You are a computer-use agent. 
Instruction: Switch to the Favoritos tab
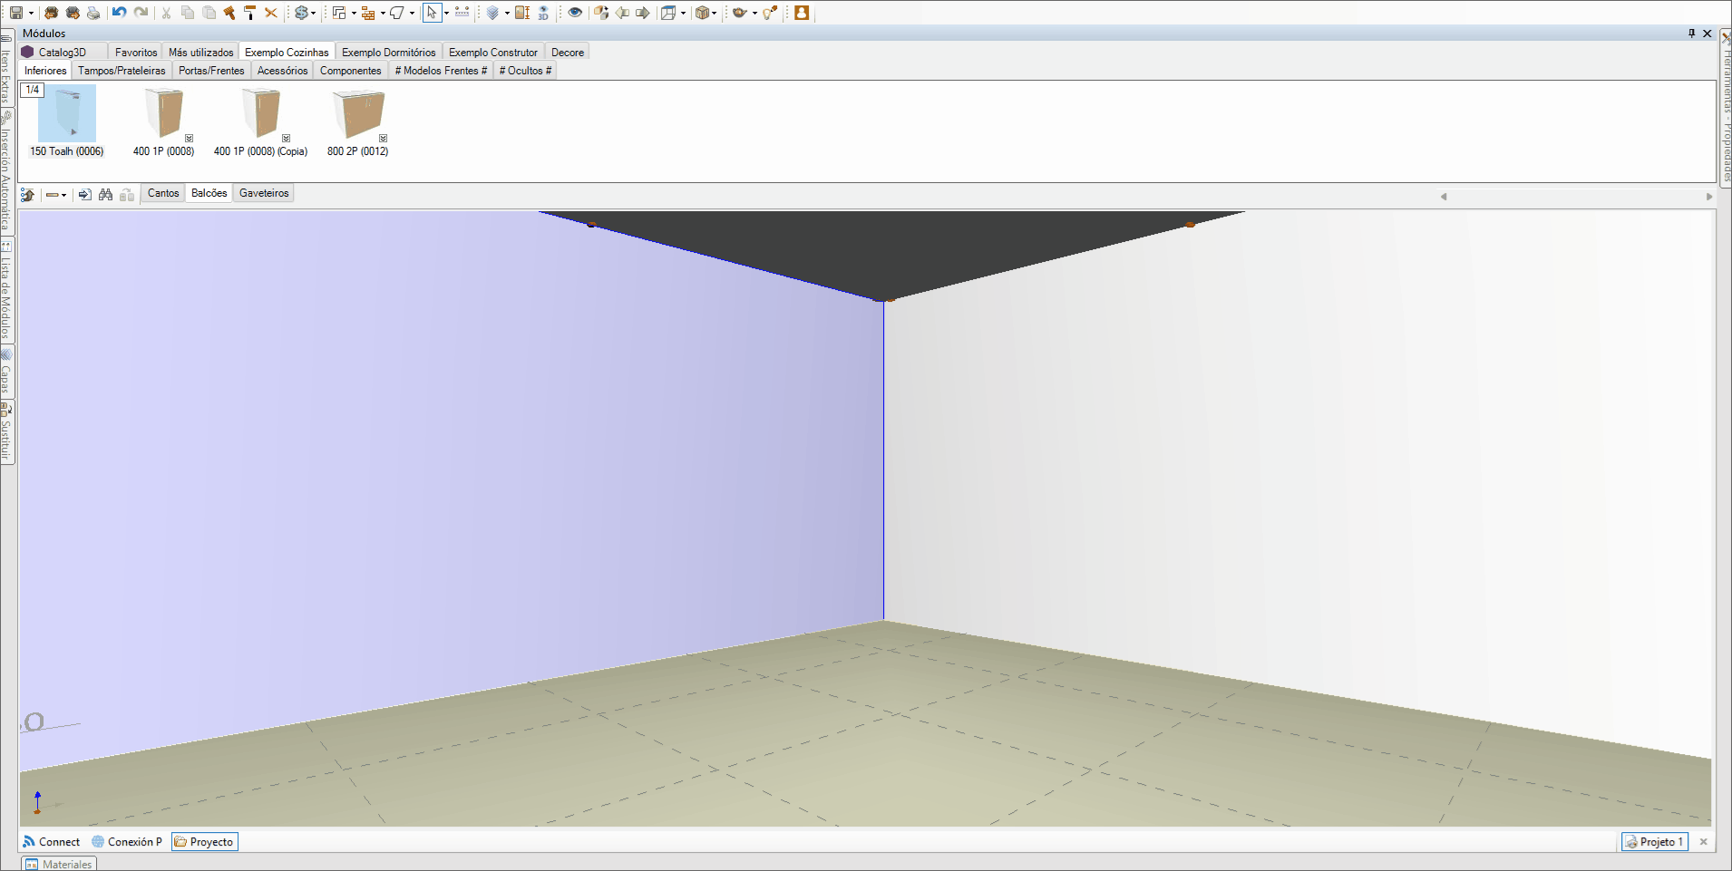pyautogui.click(x=136, y=53)
